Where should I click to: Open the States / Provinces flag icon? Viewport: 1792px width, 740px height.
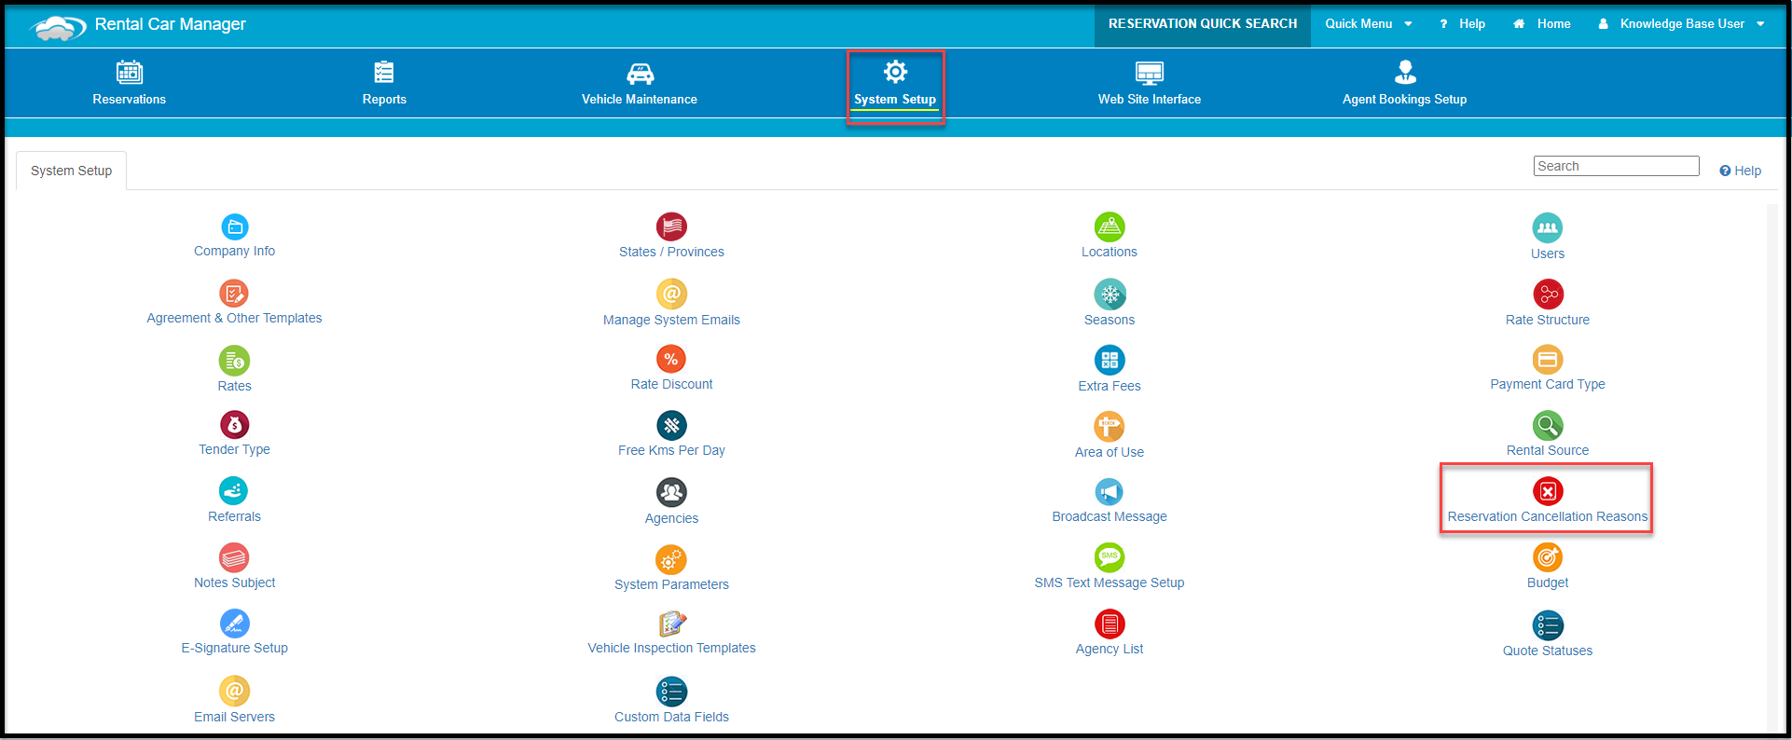point(671,226)
